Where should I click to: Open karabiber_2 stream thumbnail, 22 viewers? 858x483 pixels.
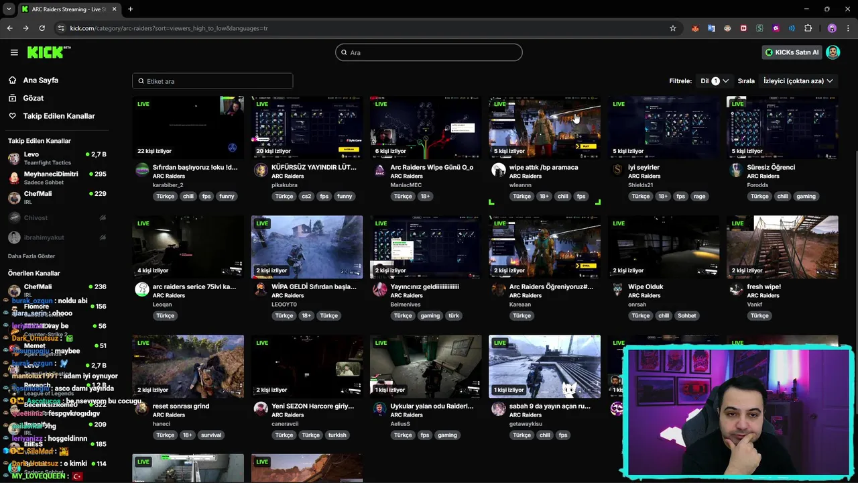(x=188, y=127)
